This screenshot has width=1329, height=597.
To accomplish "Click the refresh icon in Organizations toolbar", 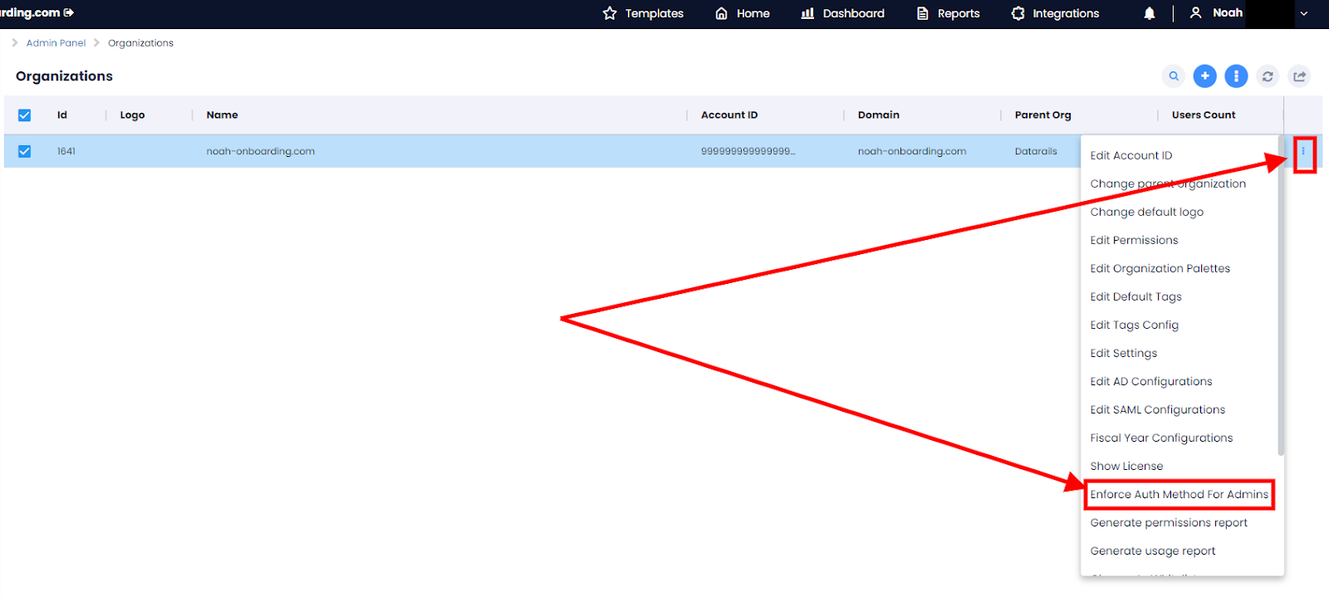I will click(x=1268, y=76).
